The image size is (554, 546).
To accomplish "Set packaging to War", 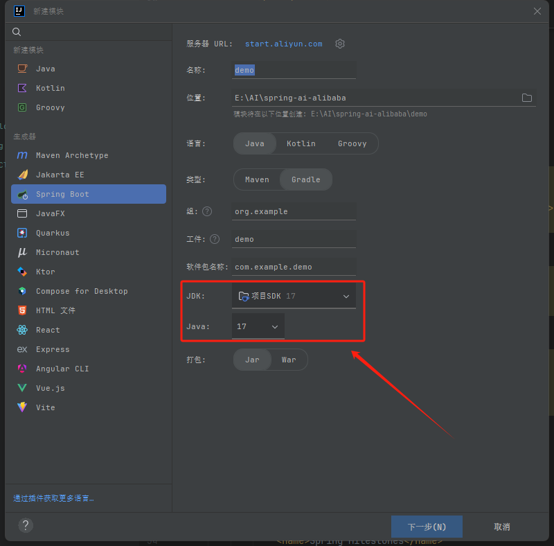I will pyautogui.click(x=289, y=360).
